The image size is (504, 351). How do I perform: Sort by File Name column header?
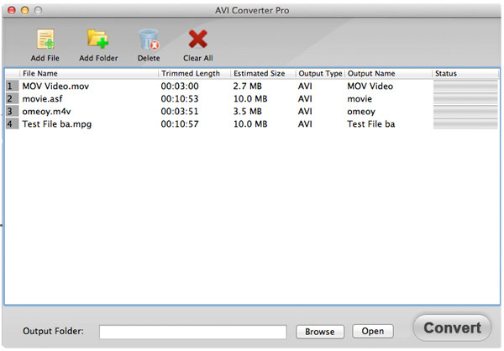click(x=89, y=74)
